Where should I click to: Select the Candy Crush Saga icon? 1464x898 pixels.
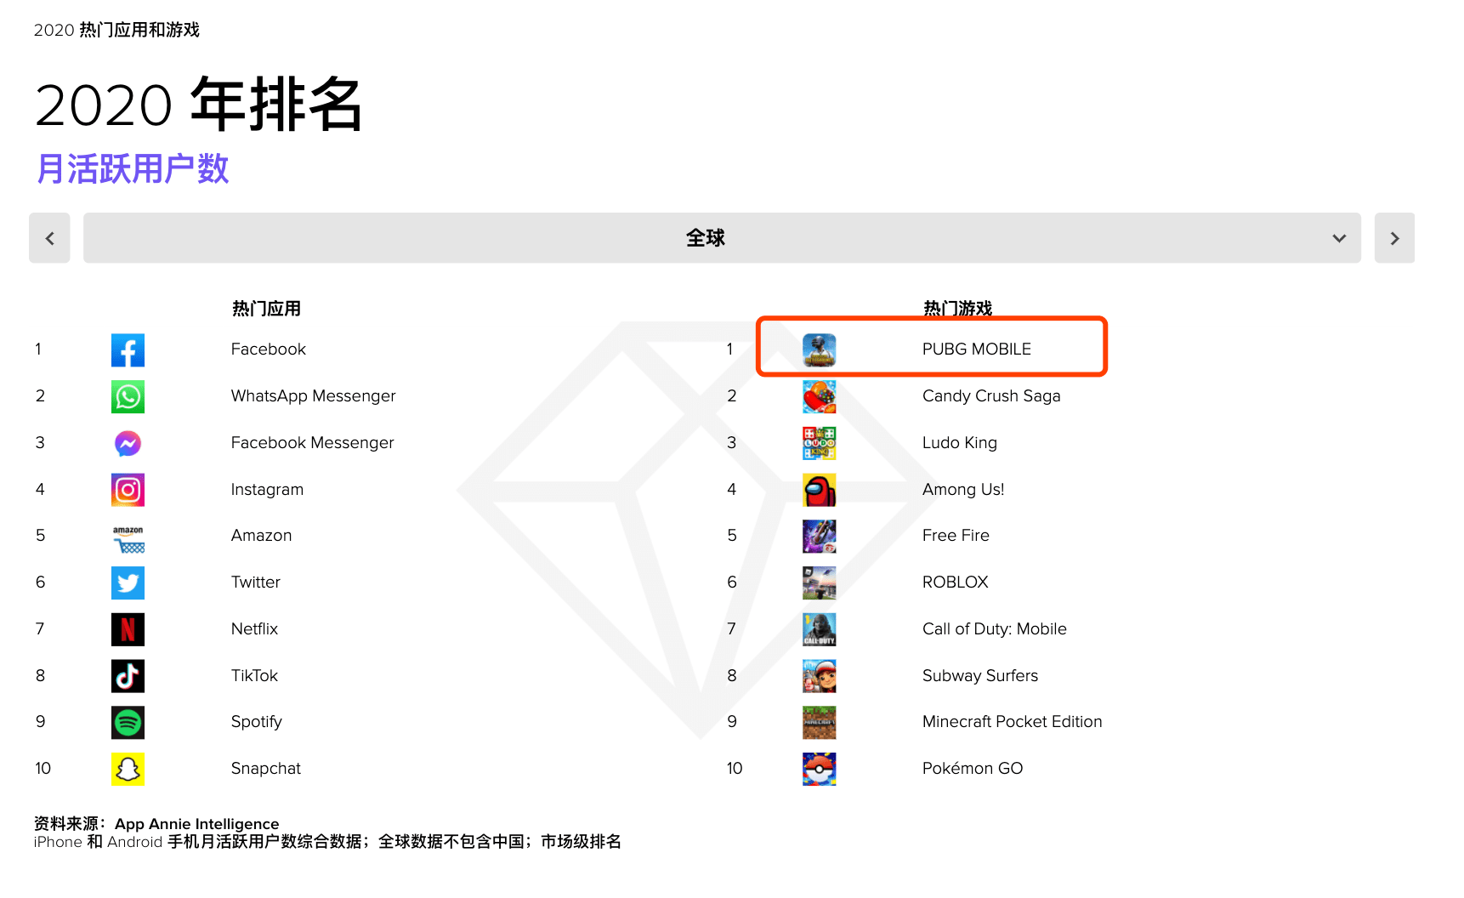pyautogui.click(x=820, y=397)
